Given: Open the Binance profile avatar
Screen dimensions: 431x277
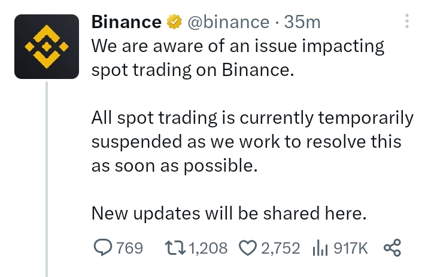Looking at the screenshot, I should point(47,47).
